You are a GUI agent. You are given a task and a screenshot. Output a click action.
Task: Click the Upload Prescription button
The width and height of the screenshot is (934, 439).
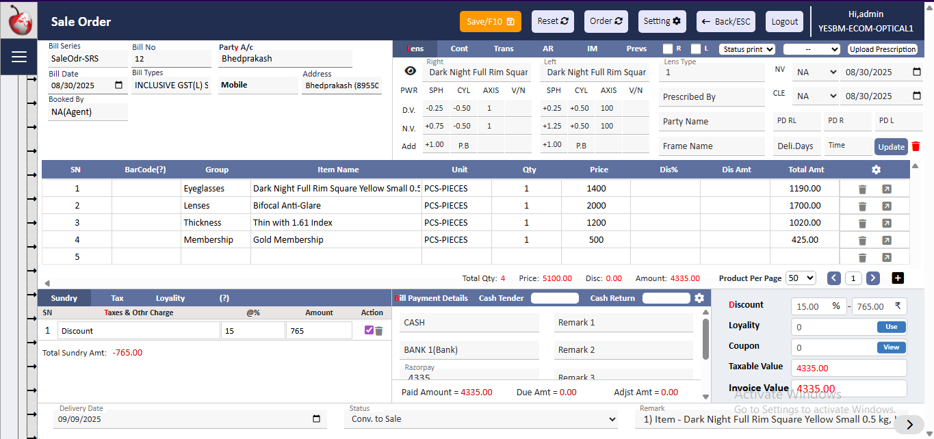(883, 49)
